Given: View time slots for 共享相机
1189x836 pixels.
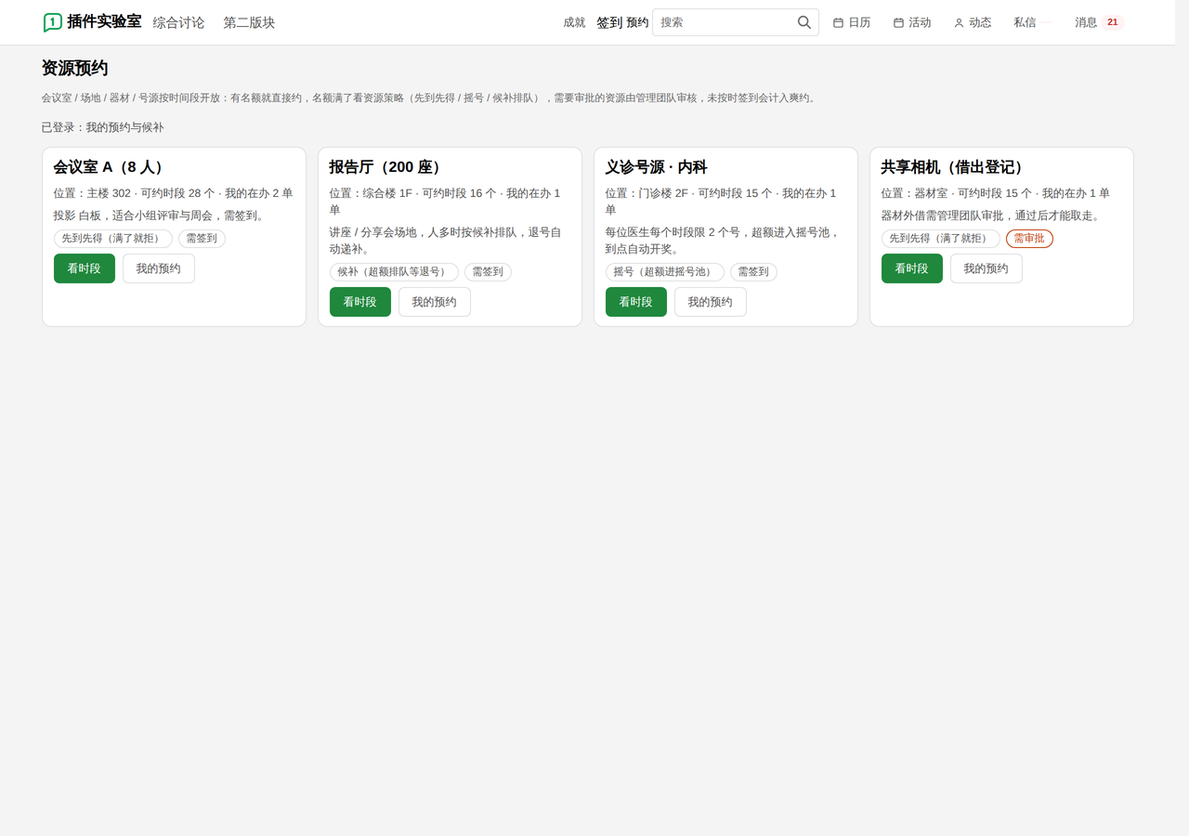Looking at the screenshot, I should pyautogui.click(x=912, y=268).
